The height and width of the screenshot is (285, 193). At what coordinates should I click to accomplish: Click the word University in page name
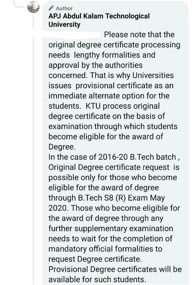tap(64, 24)
